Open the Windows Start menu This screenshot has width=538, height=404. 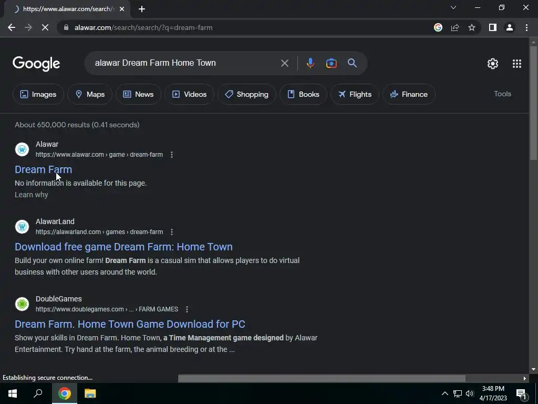[x=13, y=393]
